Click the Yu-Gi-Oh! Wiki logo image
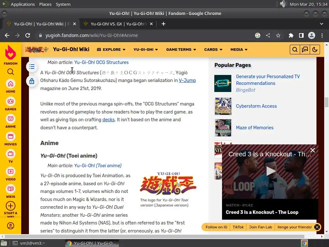This screenshot has height=247, width=329. point(37,50)
